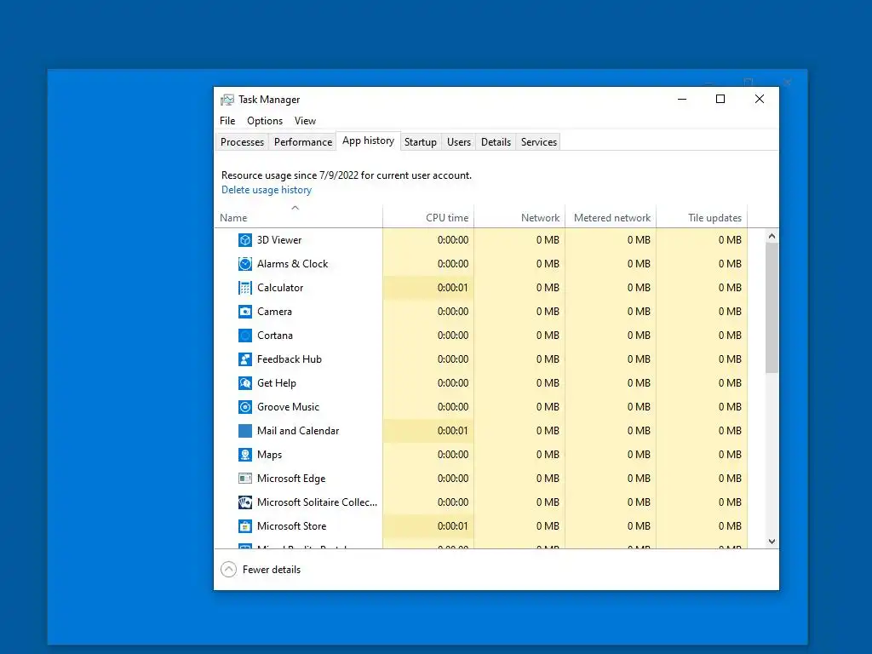This screenshot has width=872, height=654.
Task: Click the Fewer details label
Action: point(272,570)
